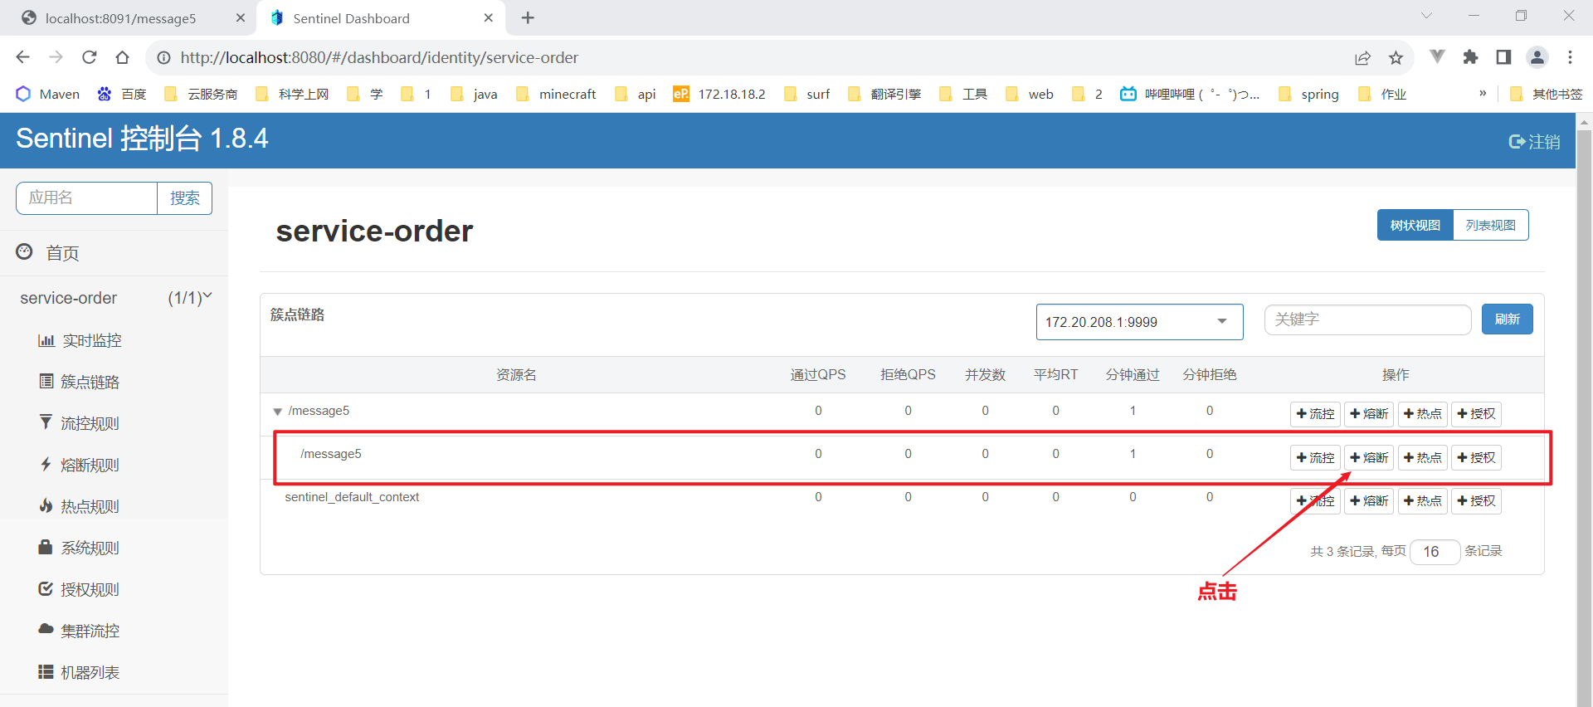Focus the 关键字 keyword field
The image size is (1593, 707).
pyautogui.click(x=1367, y=319)
